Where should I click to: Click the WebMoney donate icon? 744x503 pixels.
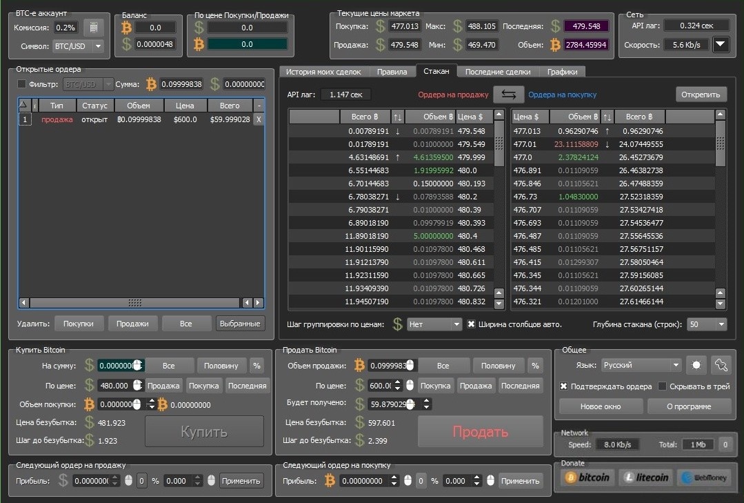click(x=703, y=477)
